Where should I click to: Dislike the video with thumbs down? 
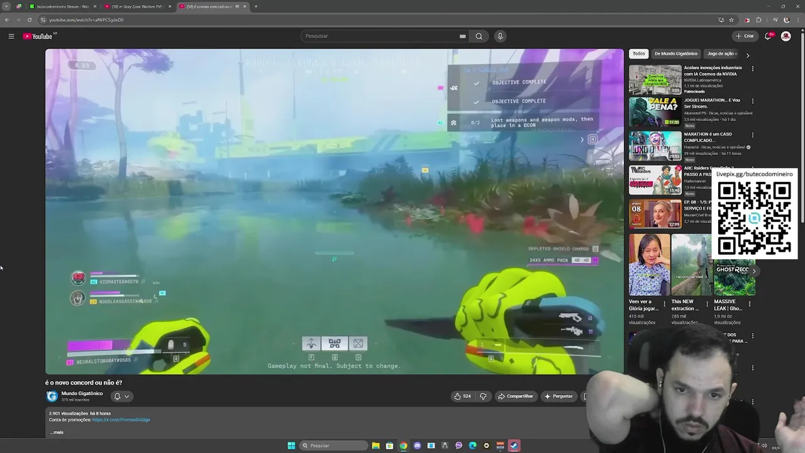[483, 396]
